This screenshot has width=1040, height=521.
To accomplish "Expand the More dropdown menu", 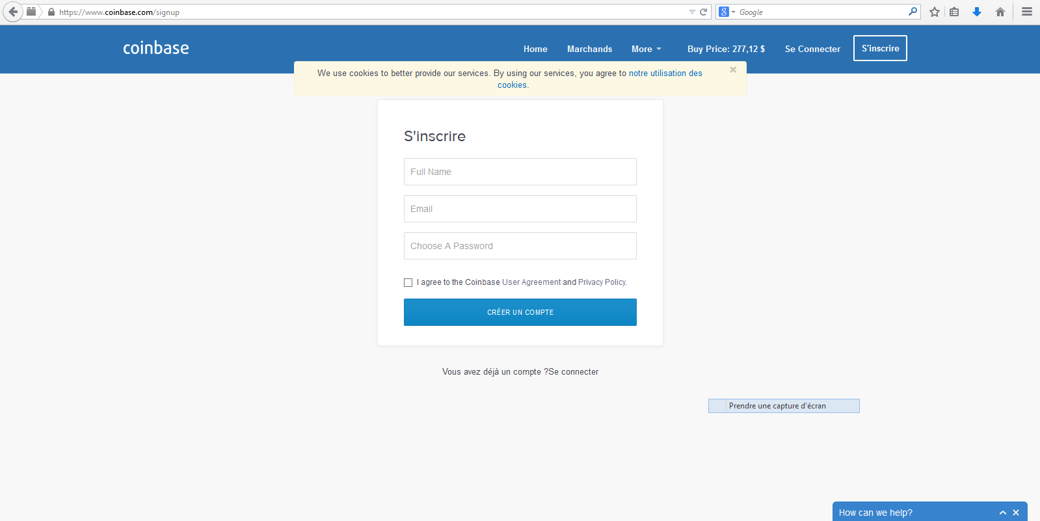I will click(646, 49).
